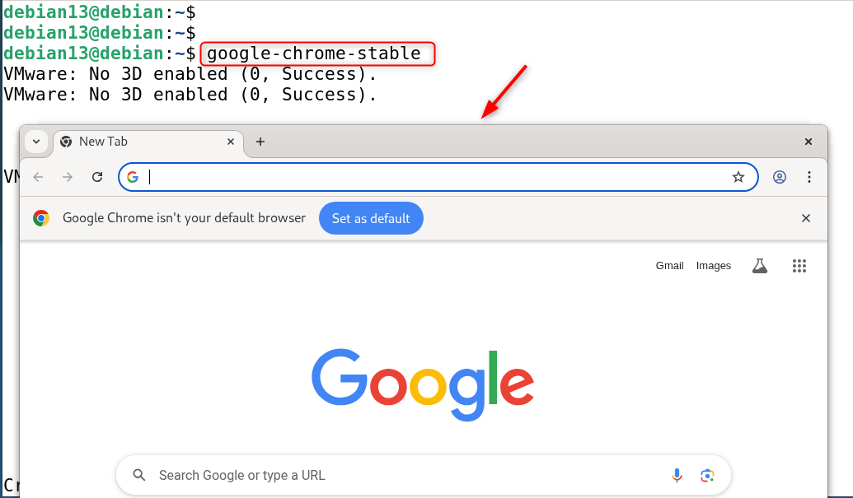Screen dimensions: 853x498
Task: Start voice search with microphone icon
Action: (677, 475)
